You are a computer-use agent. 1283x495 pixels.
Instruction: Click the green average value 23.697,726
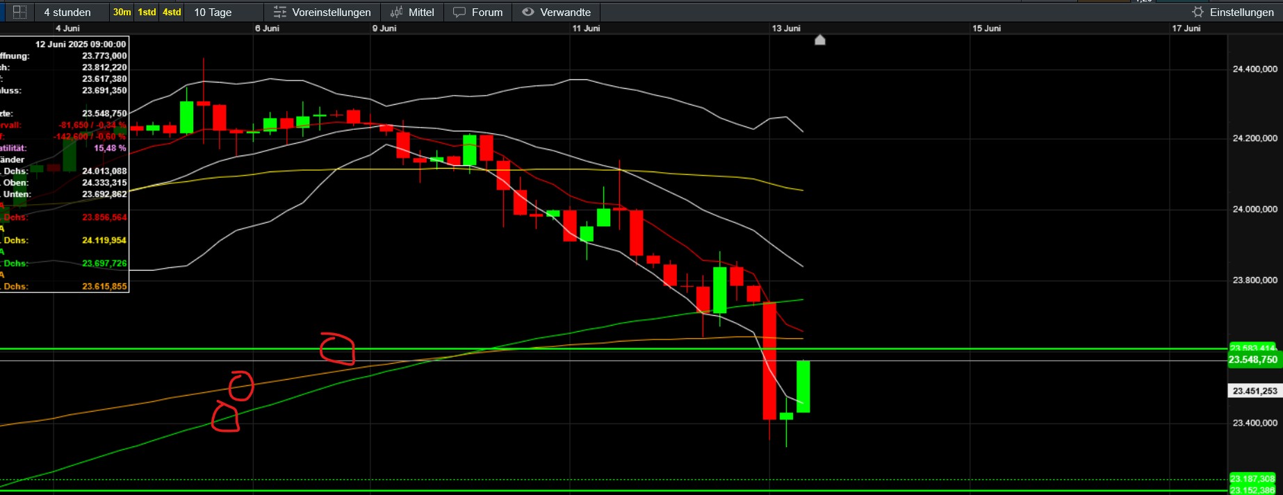click(104, 263)
